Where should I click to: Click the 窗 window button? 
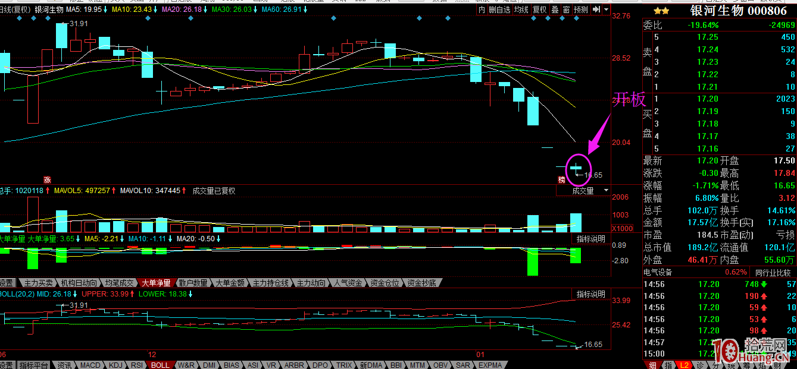[566, 10]
